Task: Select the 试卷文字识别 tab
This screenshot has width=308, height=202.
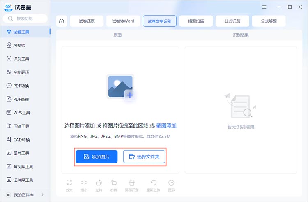Action: click(159, 21)
